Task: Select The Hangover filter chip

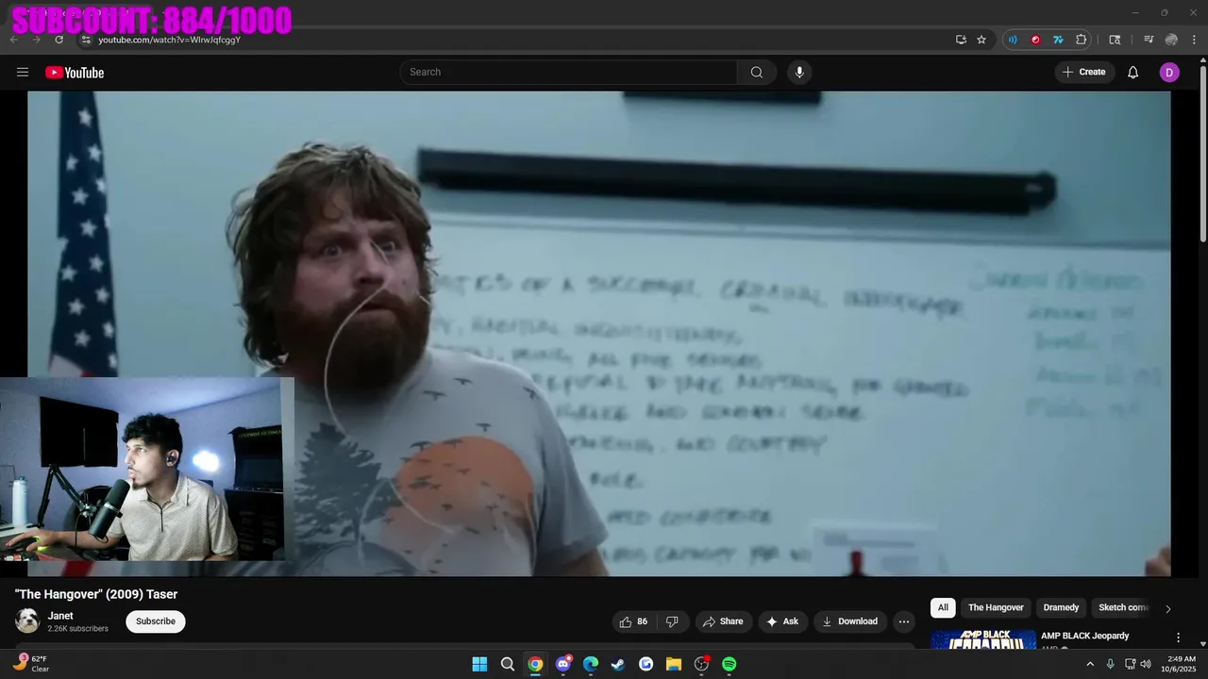Action: point(996,608)
